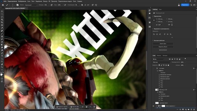Add a layer style via fx icon
Image resolution: width=197 pixels, height=111 pixels.
tap(180, 109)
